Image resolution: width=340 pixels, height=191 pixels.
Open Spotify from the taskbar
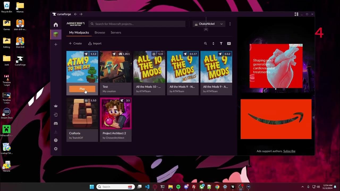pyautogui.click(x=178, y=187)
